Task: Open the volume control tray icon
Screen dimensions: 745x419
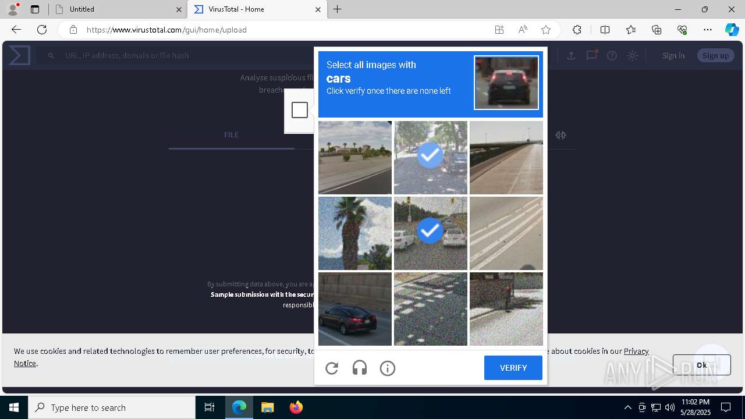Action: point(670,407)
